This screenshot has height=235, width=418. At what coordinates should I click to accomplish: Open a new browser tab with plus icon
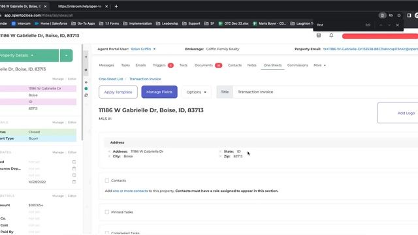point(116,6)
